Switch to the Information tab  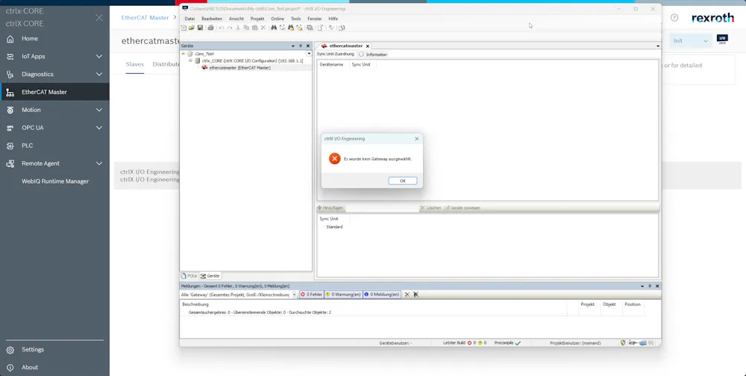374,54
